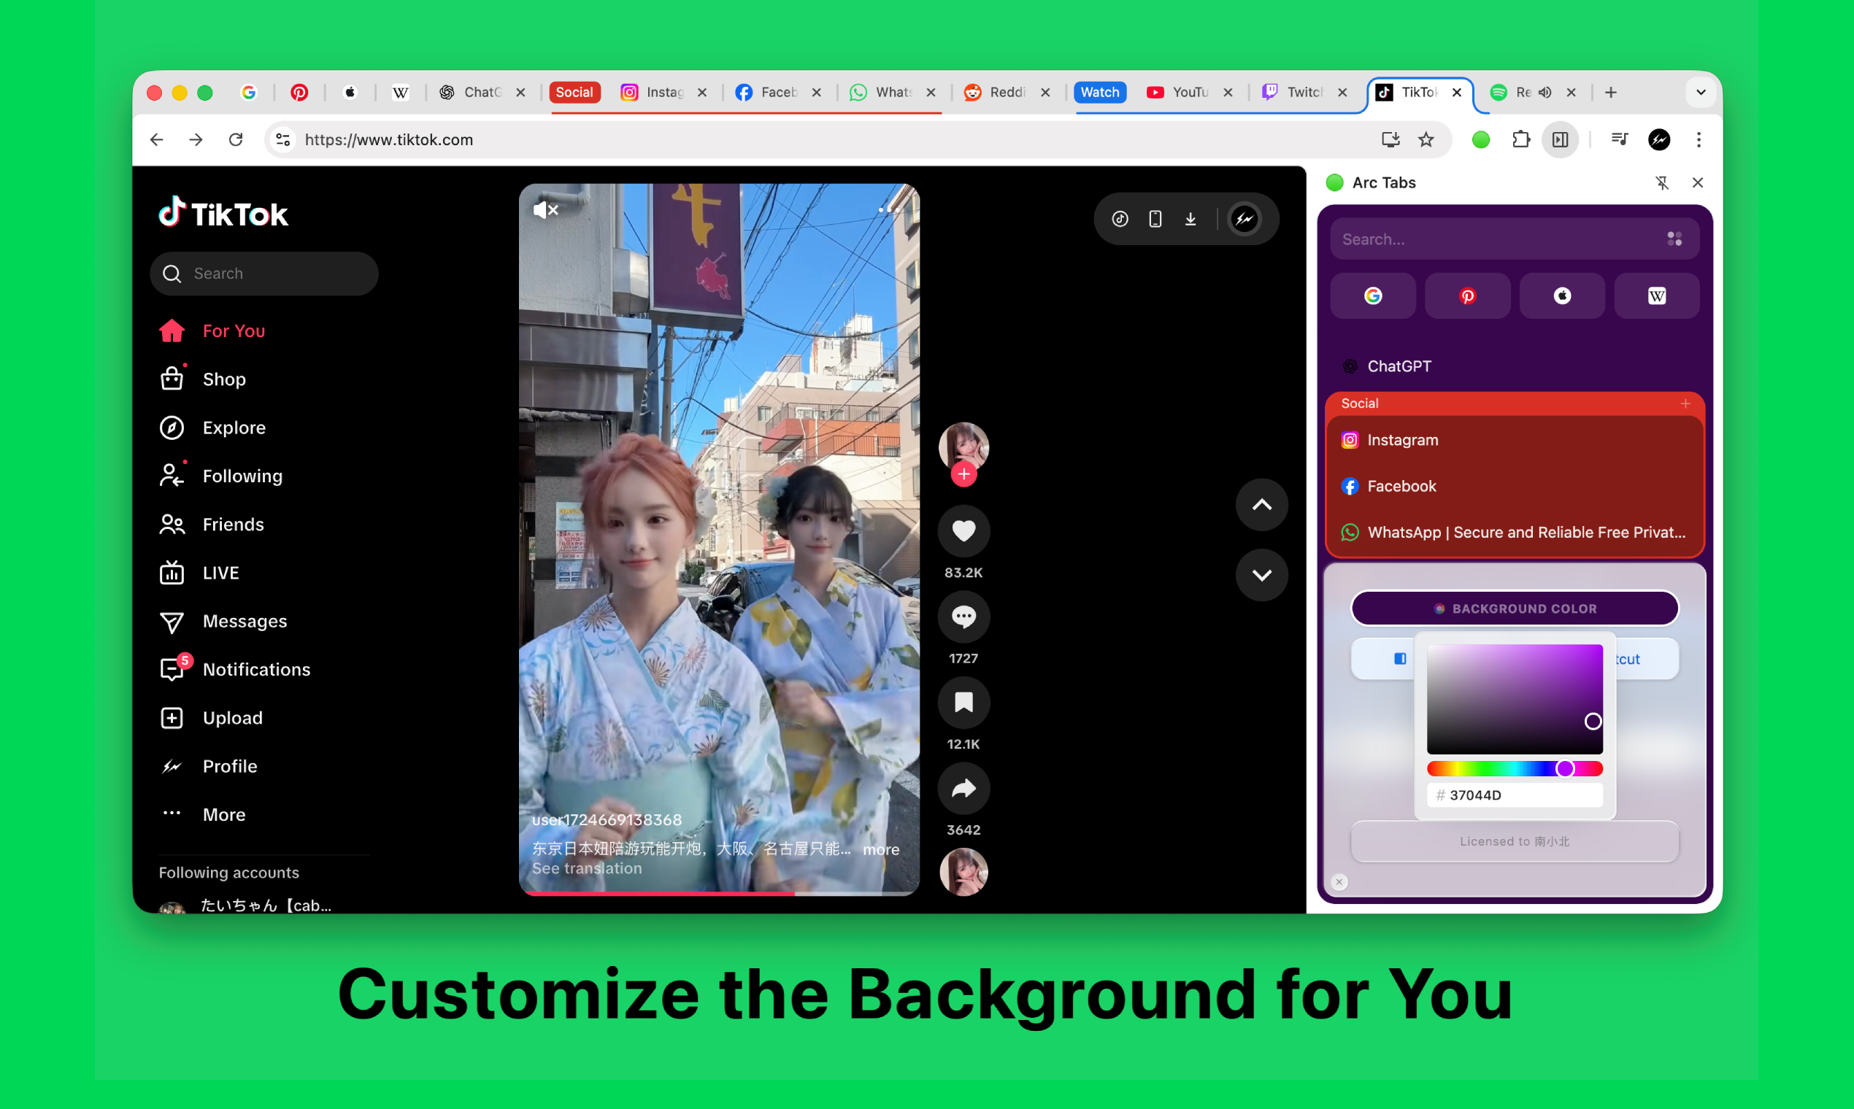Download the video from top toolbar
This screenshot has width=1854, height=1109.
(1191, 219)
